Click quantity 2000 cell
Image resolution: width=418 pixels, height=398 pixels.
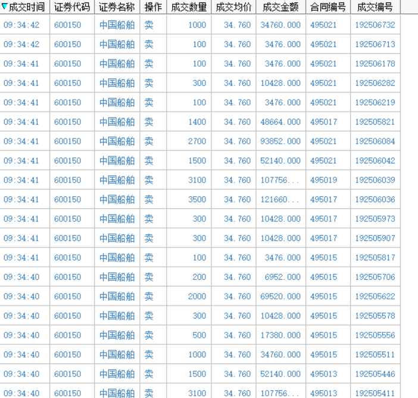pos(197,296)
